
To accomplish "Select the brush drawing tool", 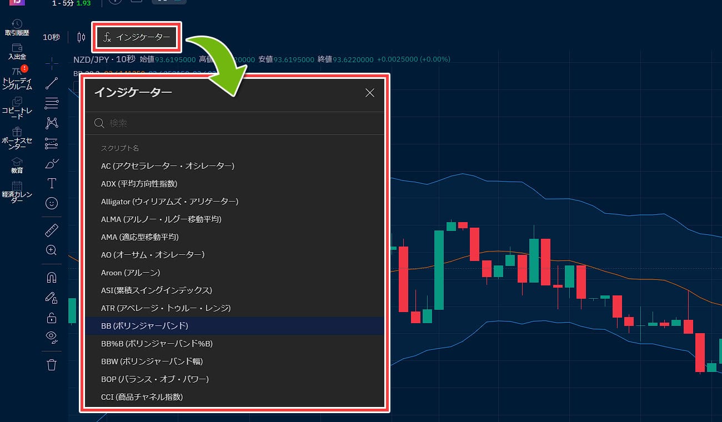I will pyautogui.click(x=52, y=163).
